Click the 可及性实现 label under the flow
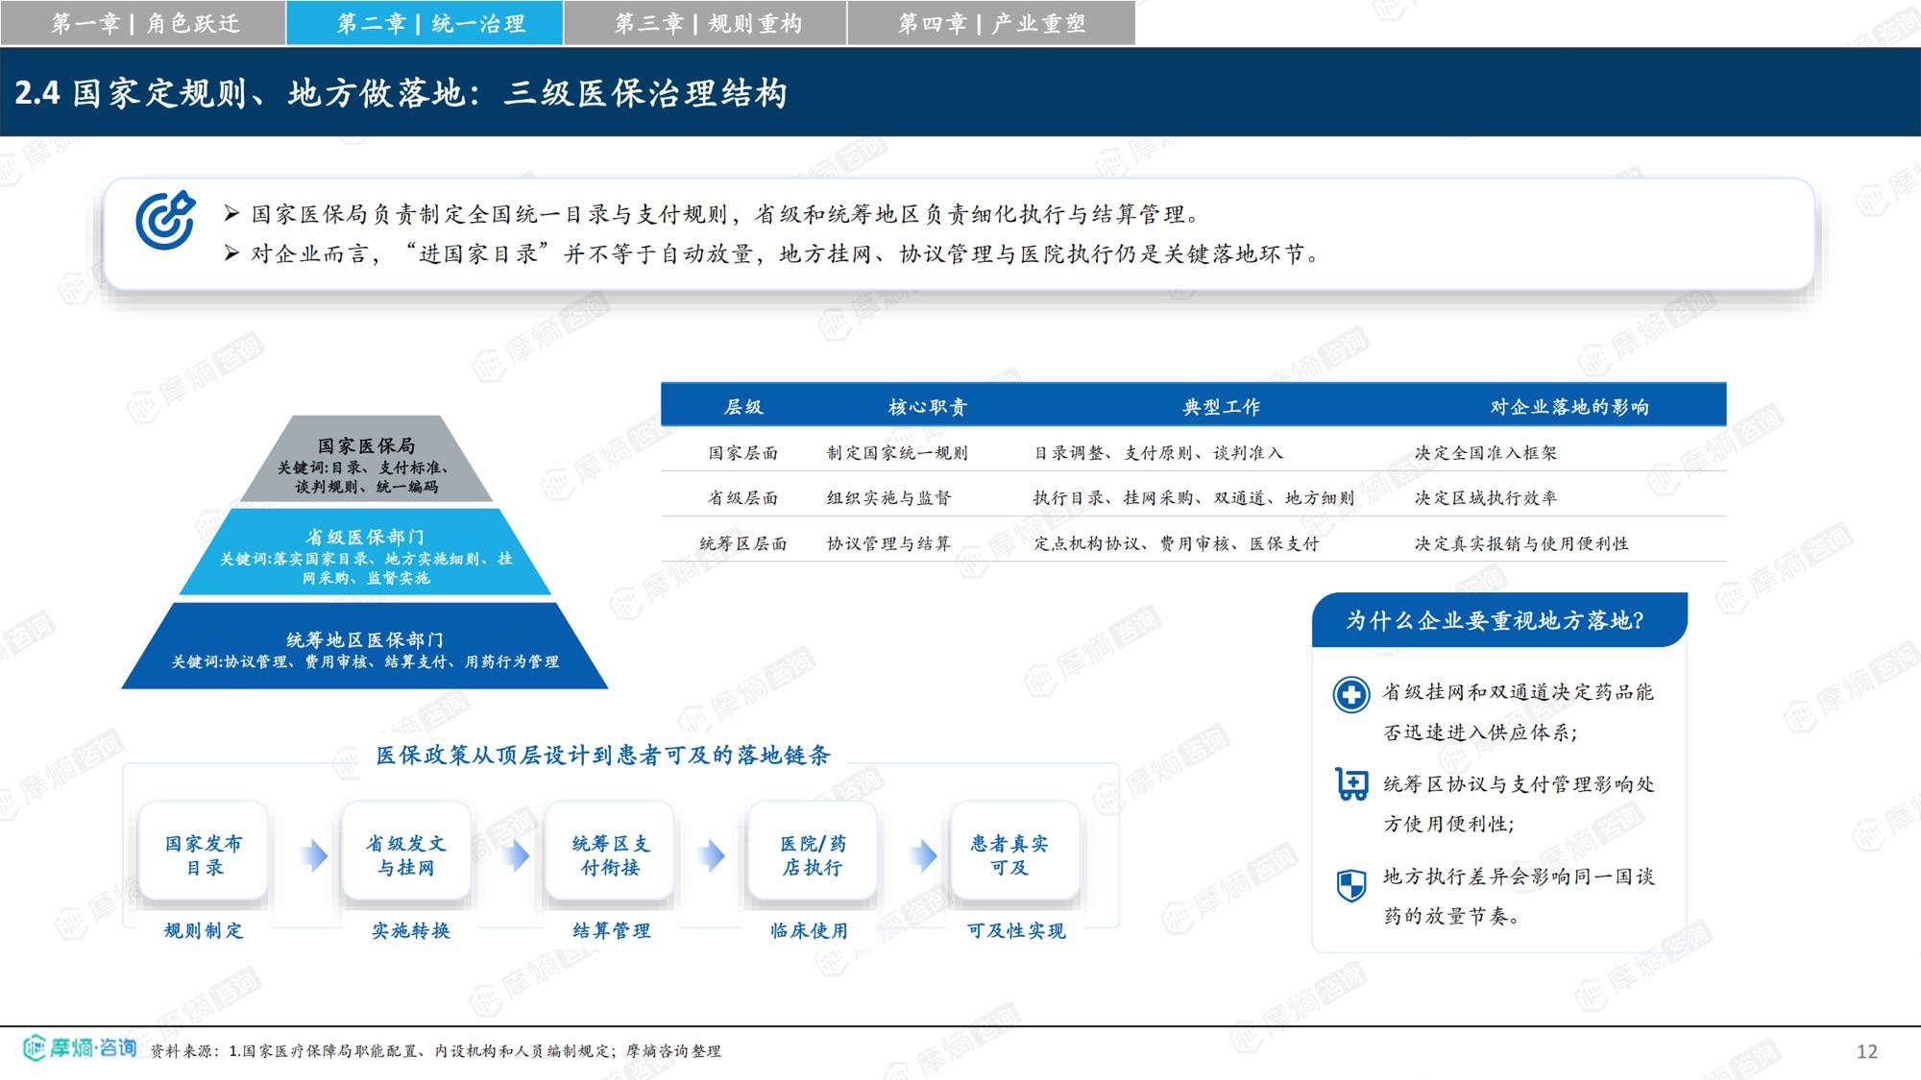Image resolution: width=1921 pixels, height=1080 pixels. pyautogui.click(x=1016, y=930)
